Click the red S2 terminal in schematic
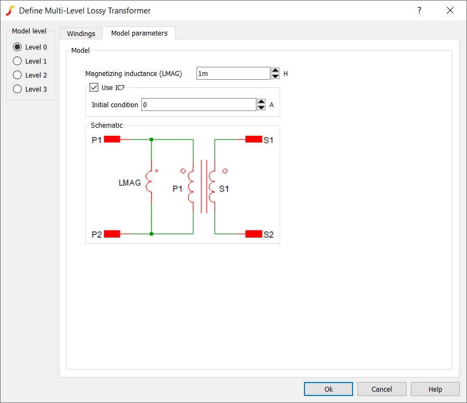This screenshot has height=403, width=467. (253, 234)
